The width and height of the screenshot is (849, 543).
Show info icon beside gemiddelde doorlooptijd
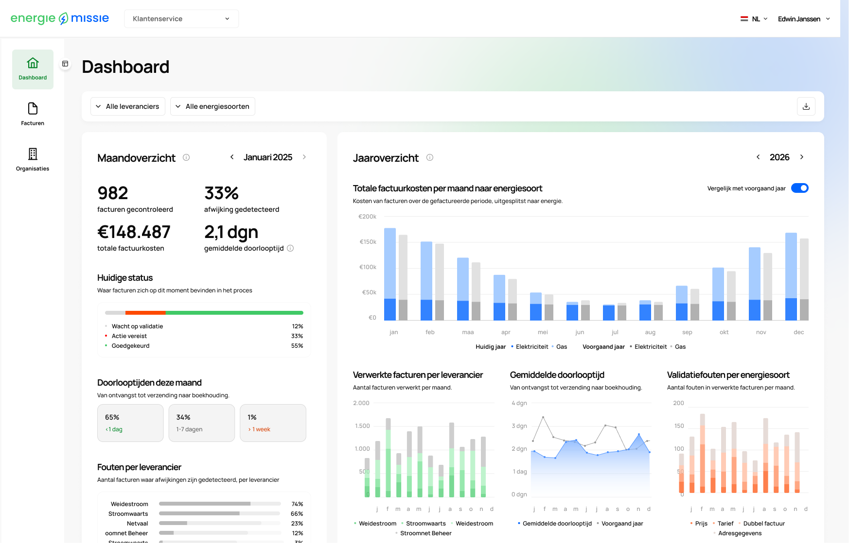(x=290, y=248)
